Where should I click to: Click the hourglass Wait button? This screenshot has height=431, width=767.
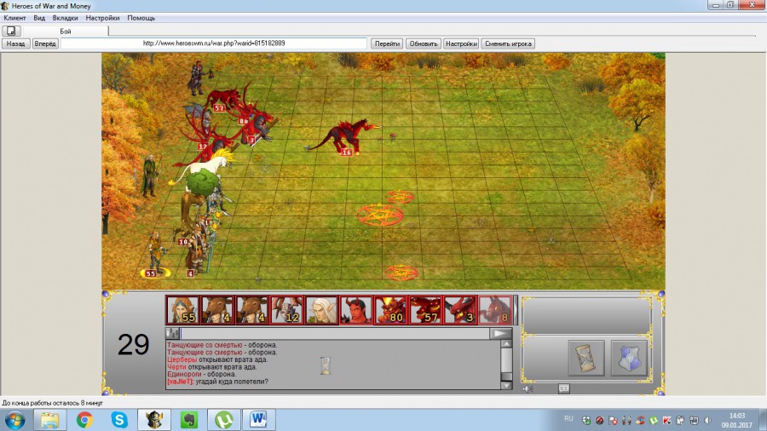(586, 359)
